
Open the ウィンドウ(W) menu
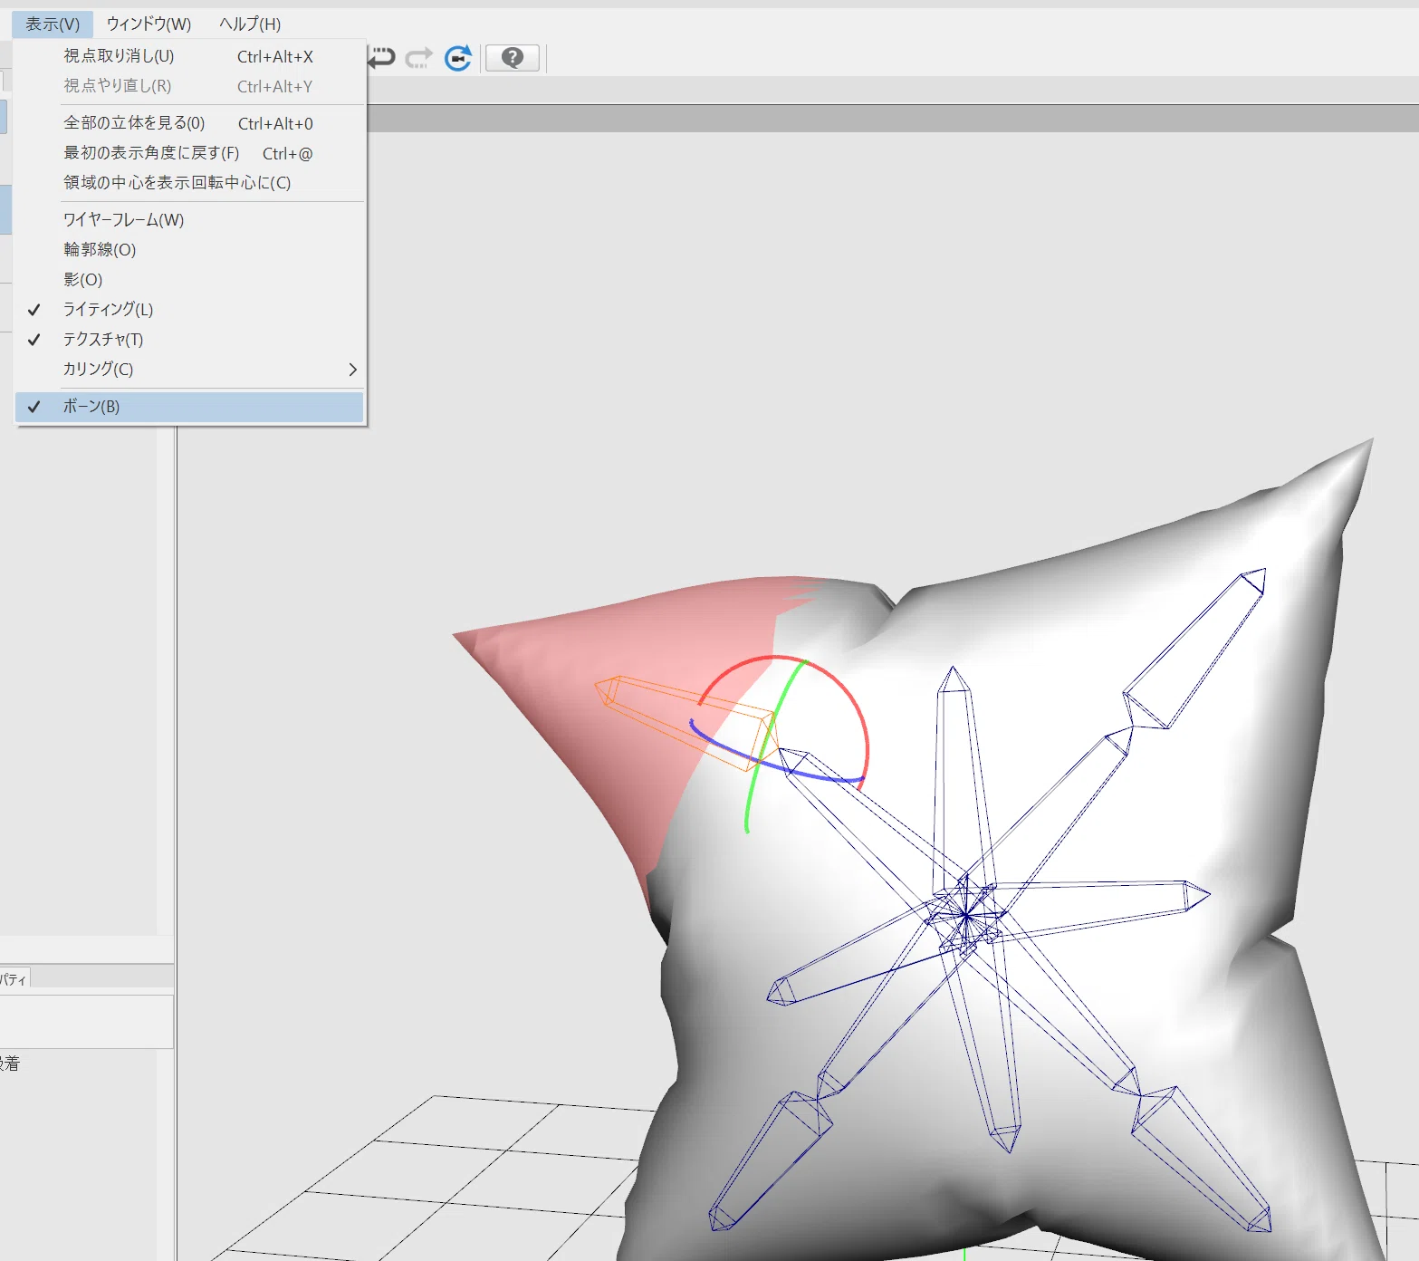click(x=149, y=24)
